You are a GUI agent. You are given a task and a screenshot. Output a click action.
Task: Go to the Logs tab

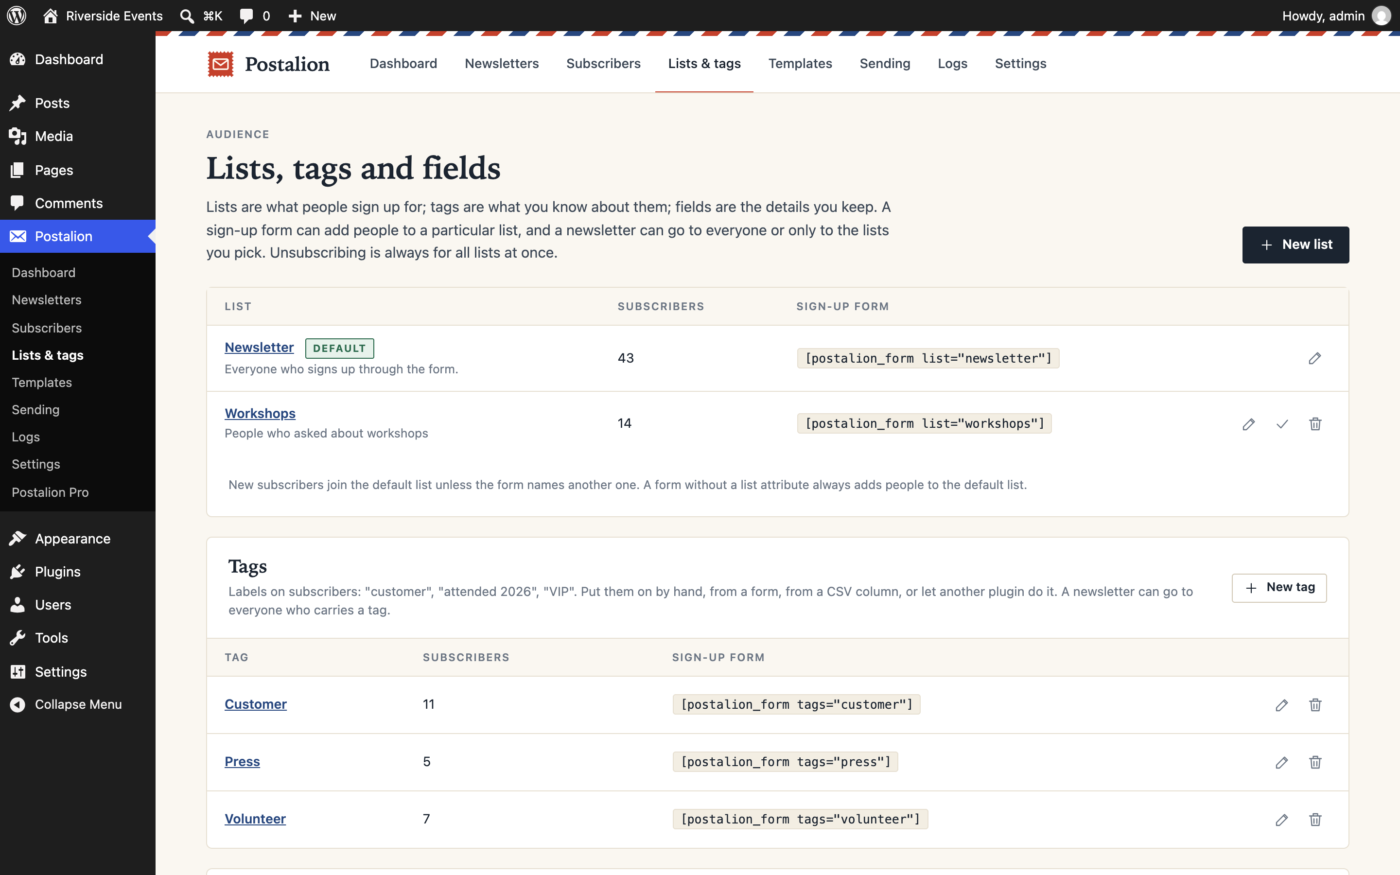pyautogui.click(x=952, y=64)
